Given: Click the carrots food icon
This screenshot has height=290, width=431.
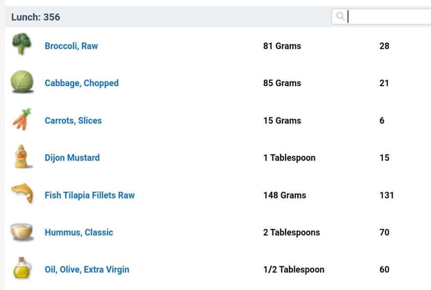Looking at the screenshot, I should pyautogui.click(x=22, y=119).
